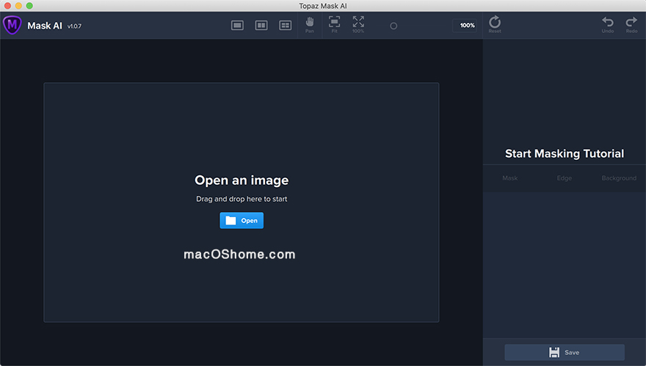Viewport: 646px width, 366px height.
Task: Maximize the window with green button
Action: tap(29, 6)
